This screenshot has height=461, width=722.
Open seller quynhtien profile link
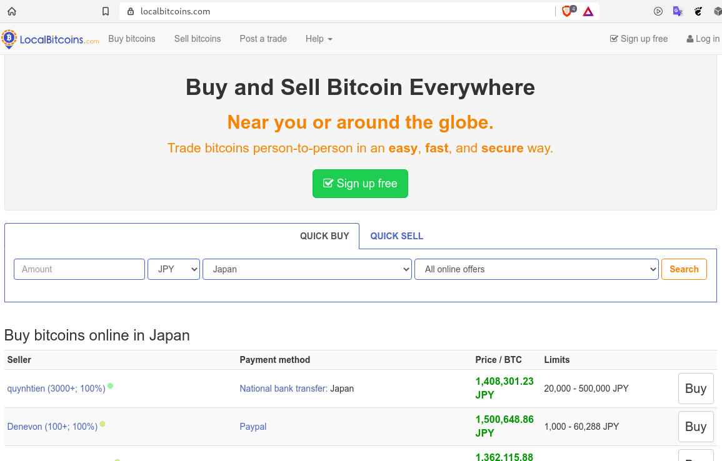56,389
